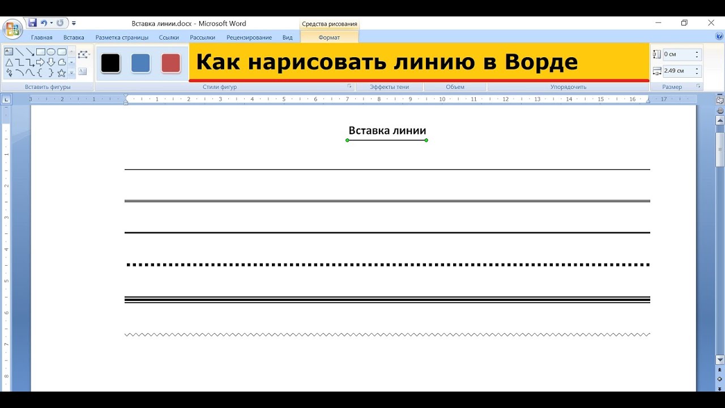Select the Right Brace shape
Image resolution: width=725 pixels, height=408 pixels.
click(x=51, y=73)
